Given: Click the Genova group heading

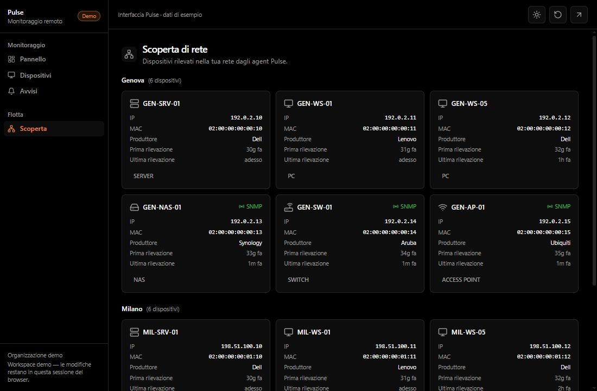Looking at the screenshot, I should [133, 80].
